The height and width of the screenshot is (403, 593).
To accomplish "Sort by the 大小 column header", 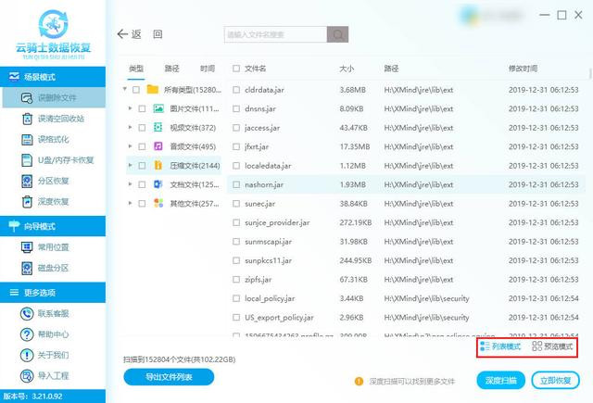I will pyautogui.click(x=347, y=69).
